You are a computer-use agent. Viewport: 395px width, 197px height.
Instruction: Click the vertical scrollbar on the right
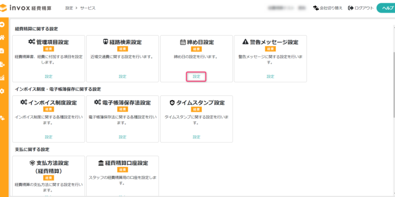[x=394, y=84]
